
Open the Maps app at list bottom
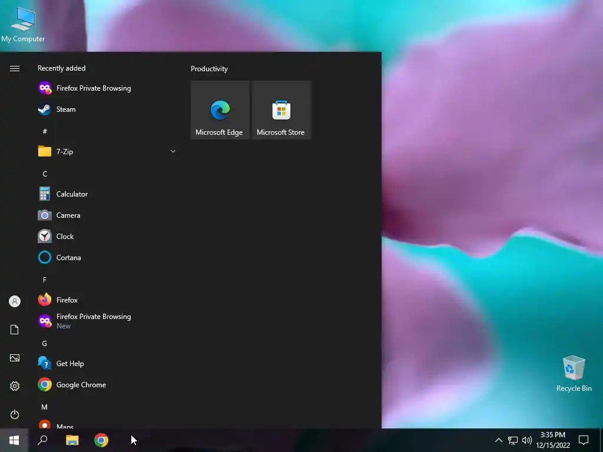point(108,425)
